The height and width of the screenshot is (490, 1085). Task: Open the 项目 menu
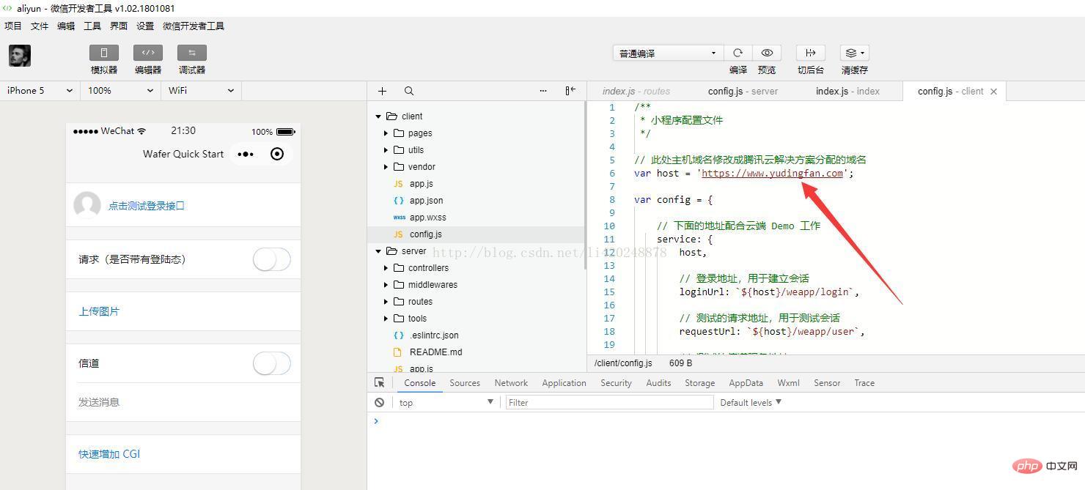tap(13, 26)
